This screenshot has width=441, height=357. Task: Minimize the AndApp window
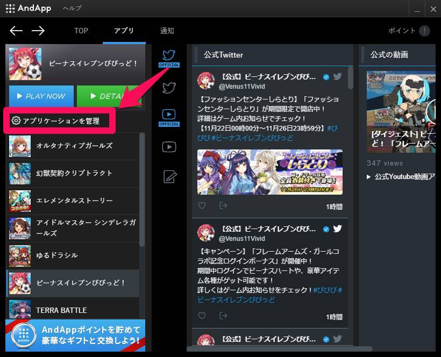[417, 9]
